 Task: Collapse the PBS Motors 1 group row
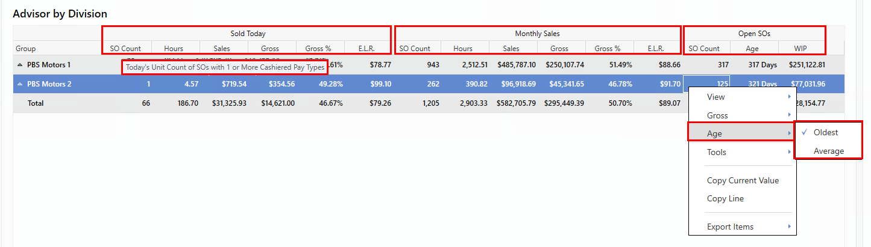point(20,65)
